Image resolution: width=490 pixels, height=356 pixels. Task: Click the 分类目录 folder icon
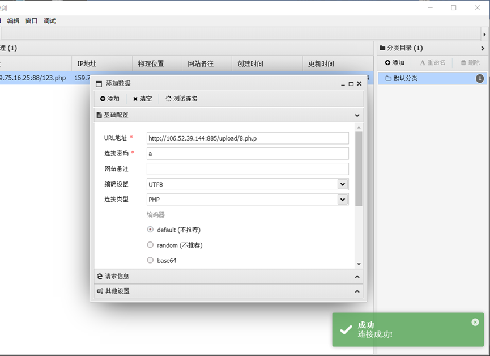(x=382, y=48)
